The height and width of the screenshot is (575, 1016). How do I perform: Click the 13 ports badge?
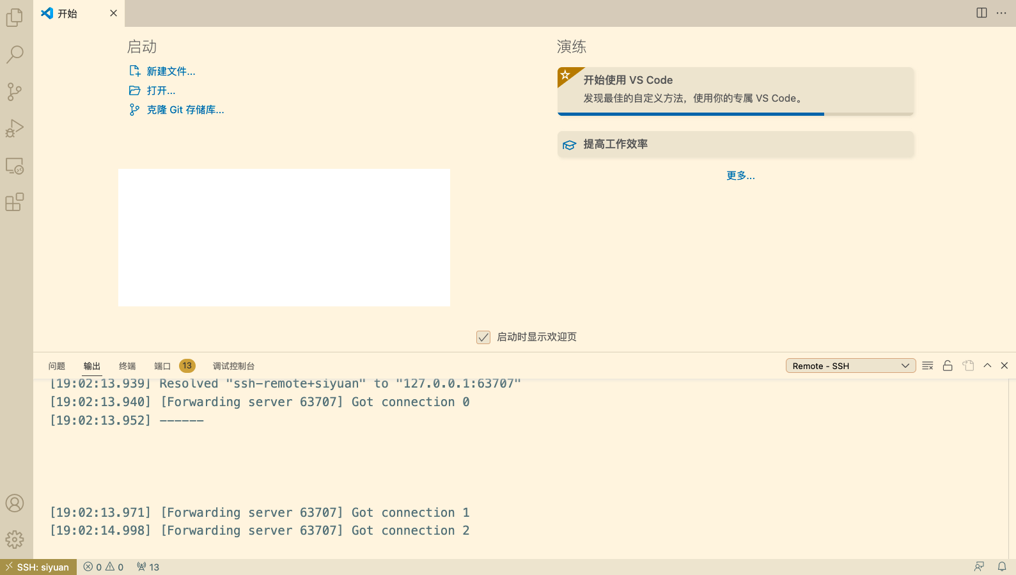pos(187,366)
